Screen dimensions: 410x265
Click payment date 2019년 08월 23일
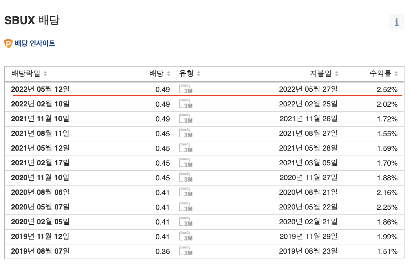(308, 251)
